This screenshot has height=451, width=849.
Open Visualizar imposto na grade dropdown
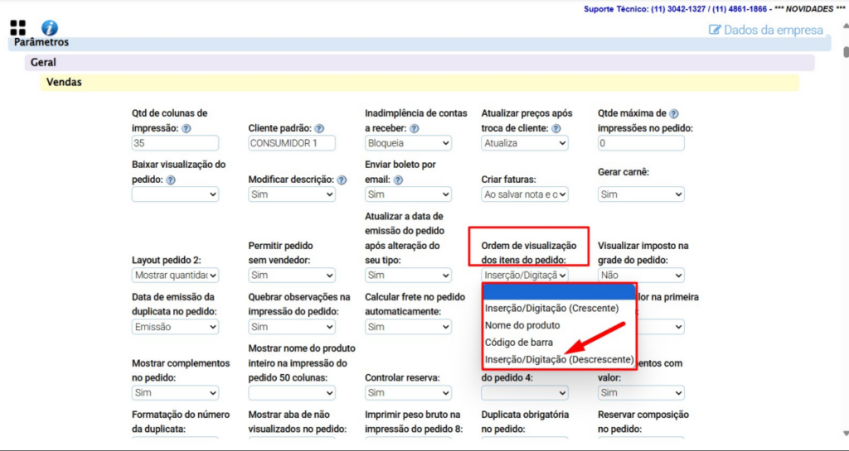click(x=641, y=276)
